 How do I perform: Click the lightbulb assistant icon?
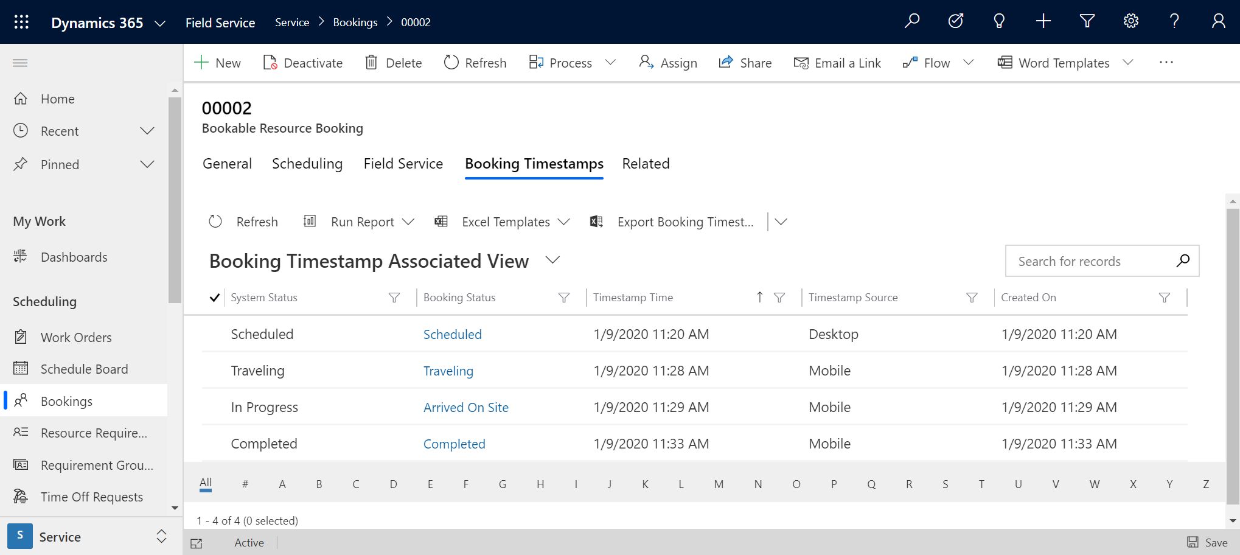point(999,21)
